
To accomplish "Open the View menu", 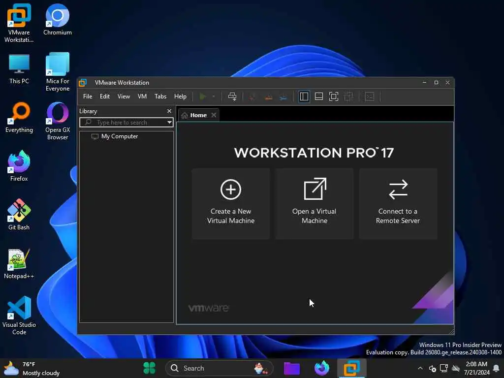I will coord(124,96).
